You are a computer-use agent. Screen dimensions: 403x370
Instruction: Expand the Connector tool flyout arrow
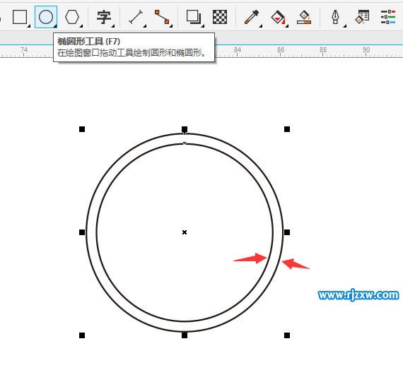tap(171, 26)
